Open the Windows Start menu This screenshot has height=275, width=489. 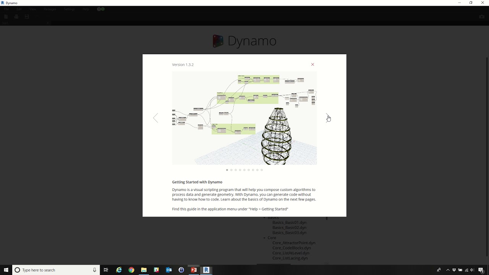tap(6, 270)
